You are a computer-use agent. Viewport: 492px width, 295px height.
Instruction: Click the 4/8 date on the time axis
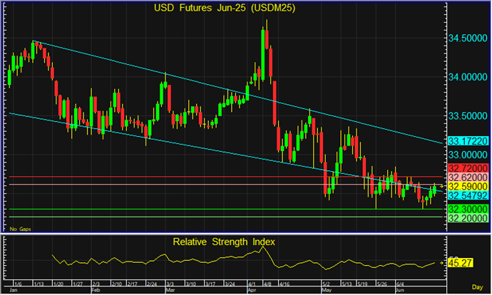(x=267, y=284)
